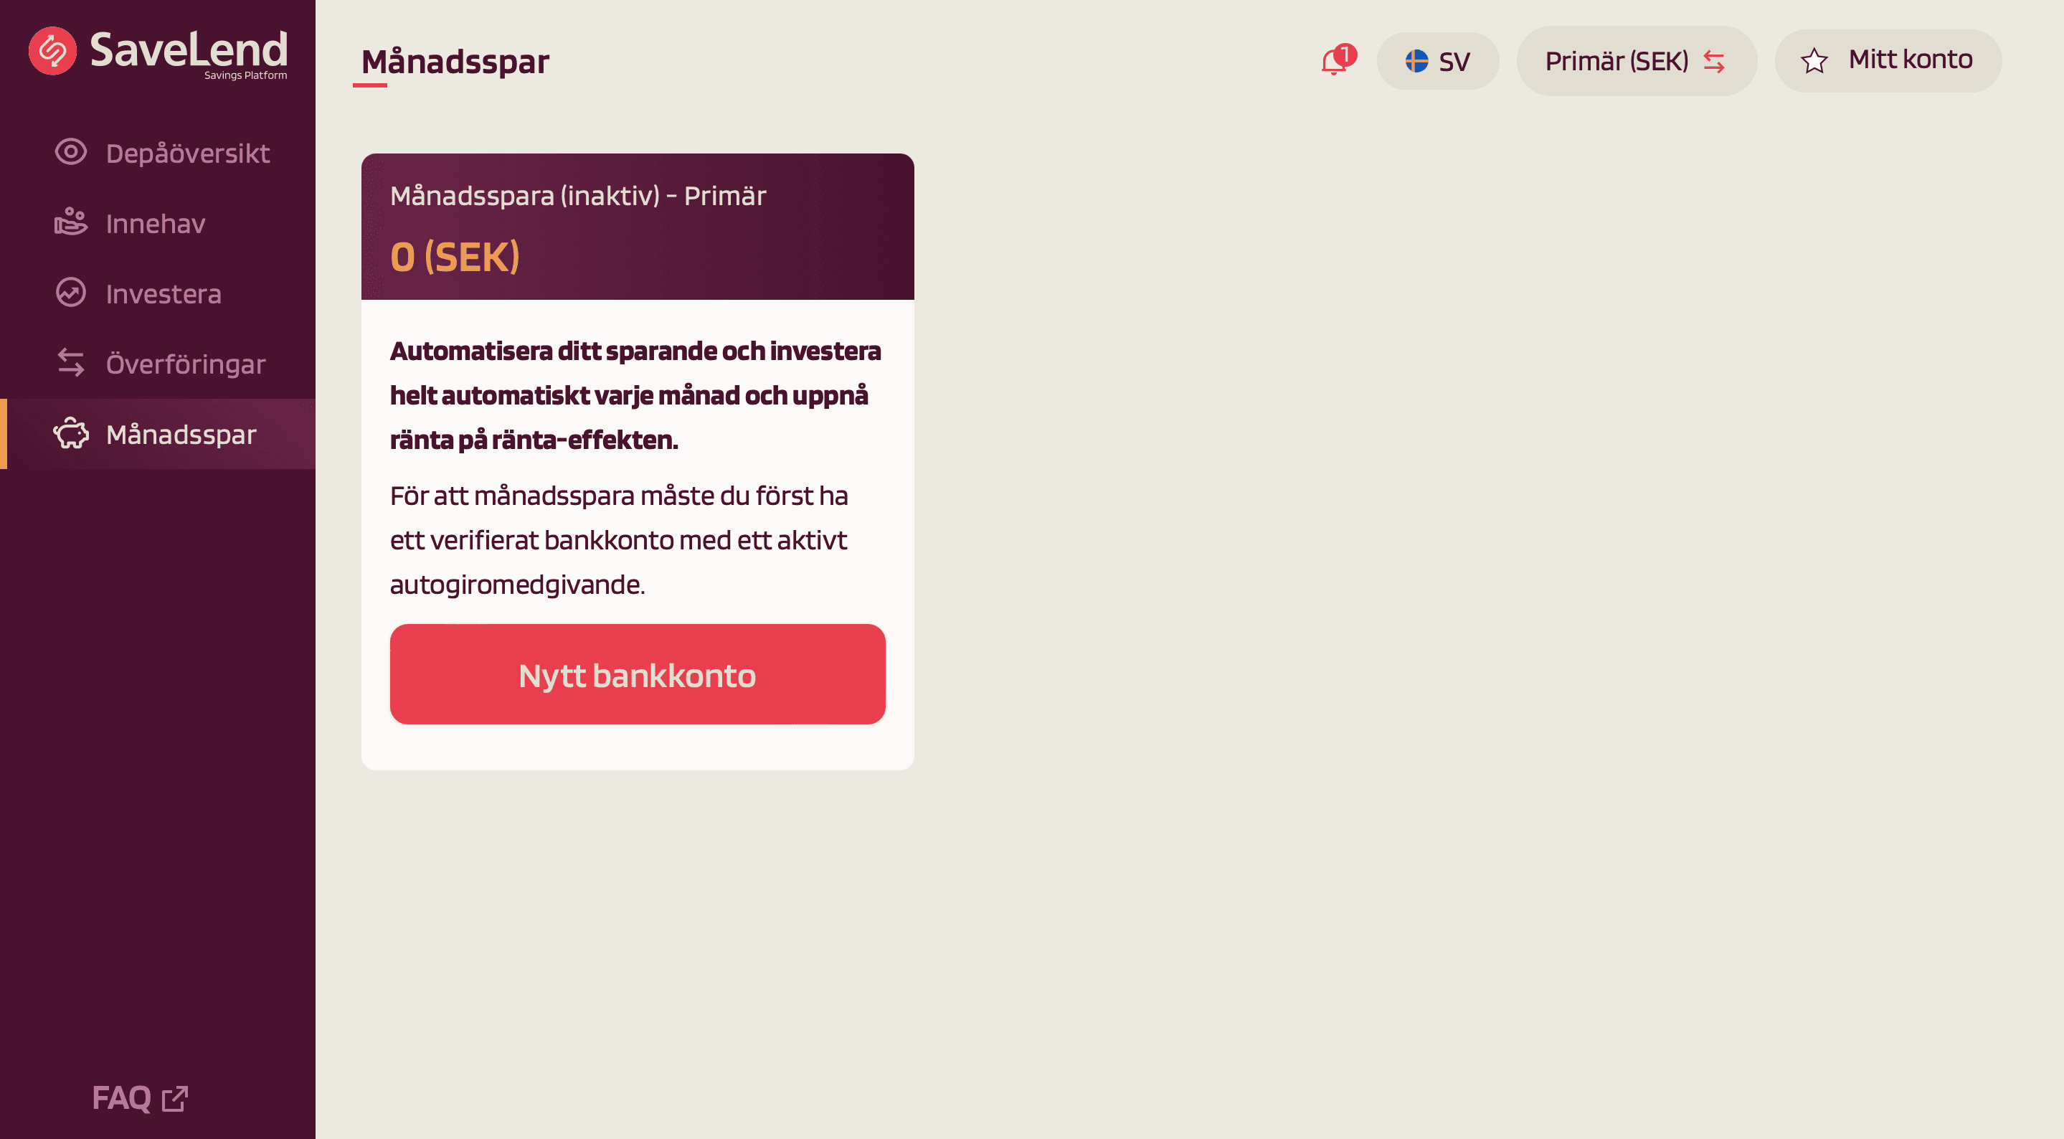Click the Swedish flag icon
The height and width of the screenshot is (1139, 2064).
point(1416,61)
